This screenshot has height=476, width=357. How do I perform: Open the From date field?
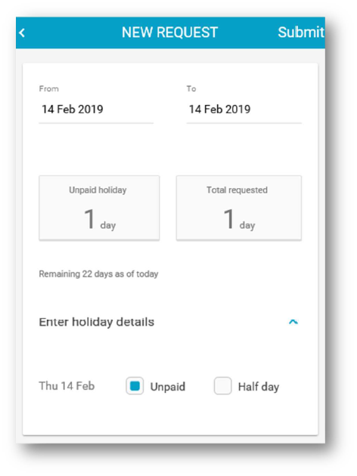pyautogui.click(x=96, y=110)
